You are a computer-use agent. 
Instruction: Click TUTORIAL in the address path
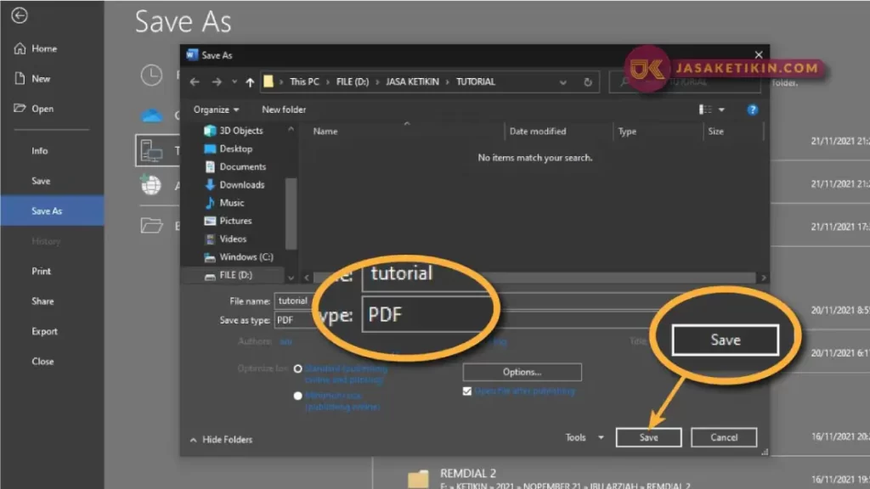[x=476, y=81]
